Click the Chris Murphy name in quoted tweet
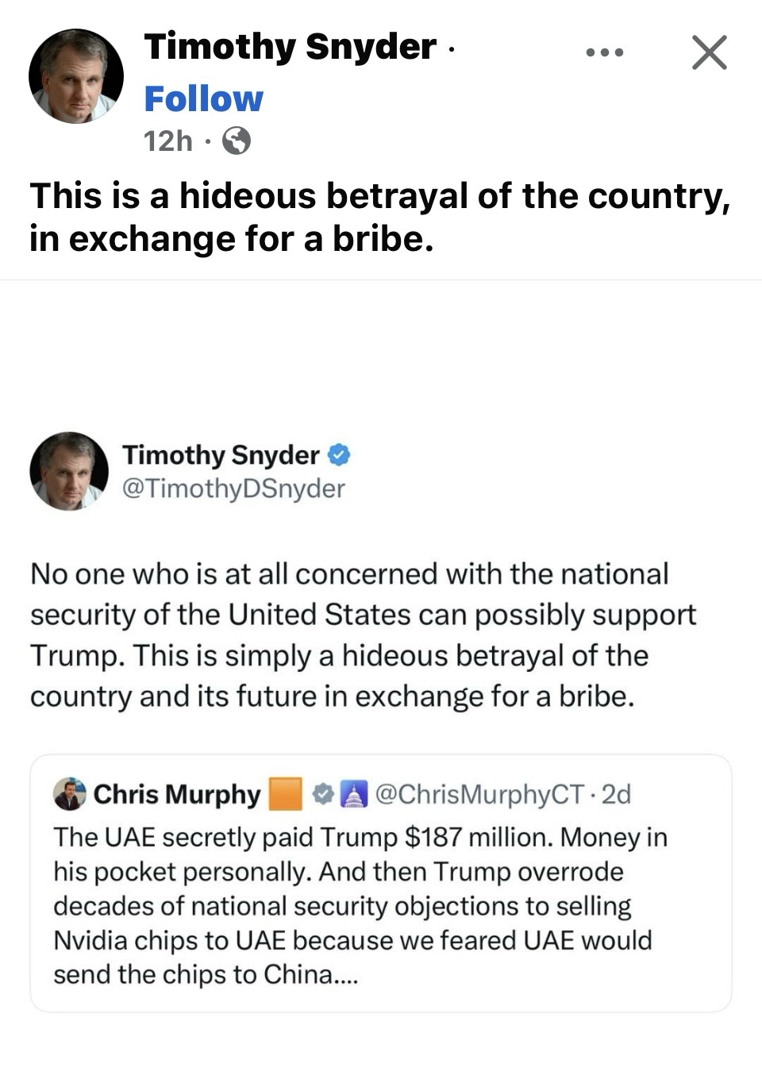762x1072 pixels. (177, 794)
